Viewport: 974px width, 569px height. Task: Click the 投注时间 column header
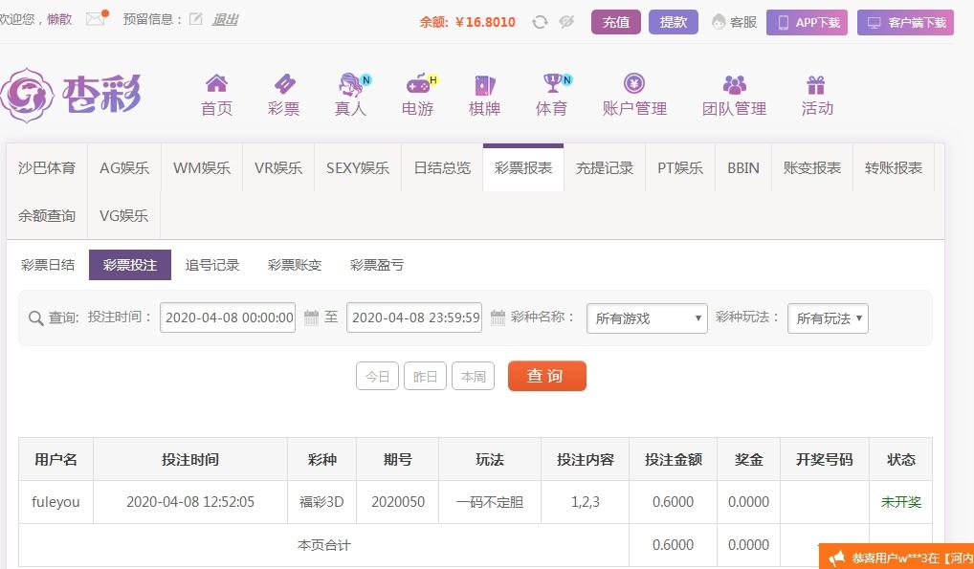[190, 460]
